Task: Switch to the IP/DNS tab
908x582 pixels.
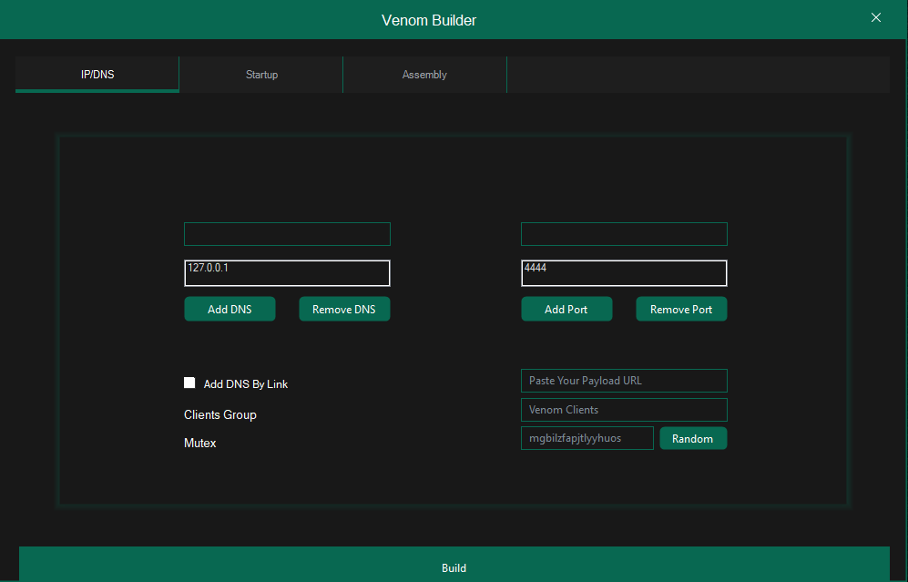Action: [97, 74]
